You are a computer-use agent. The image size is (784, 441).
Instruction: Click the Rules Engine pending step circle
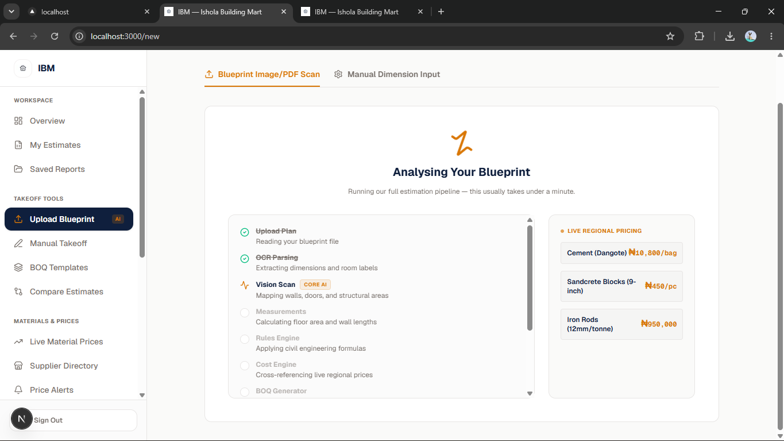click(245, 339)
